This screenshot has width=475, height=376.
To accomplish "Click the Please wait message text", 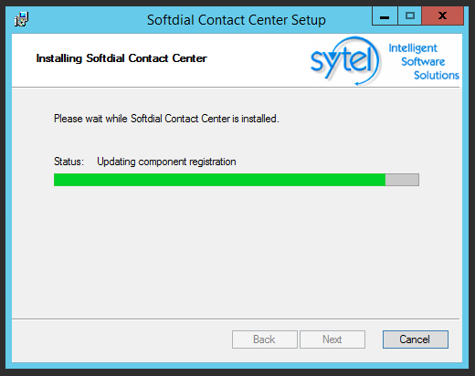I will pyautogui.click(x=166, y=119).
